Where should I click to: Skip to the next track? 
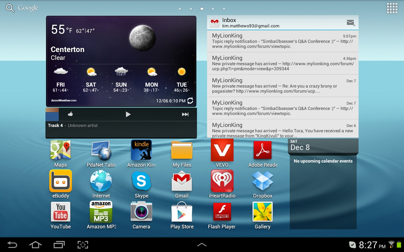pyautogui.click(x=185, y=114)
